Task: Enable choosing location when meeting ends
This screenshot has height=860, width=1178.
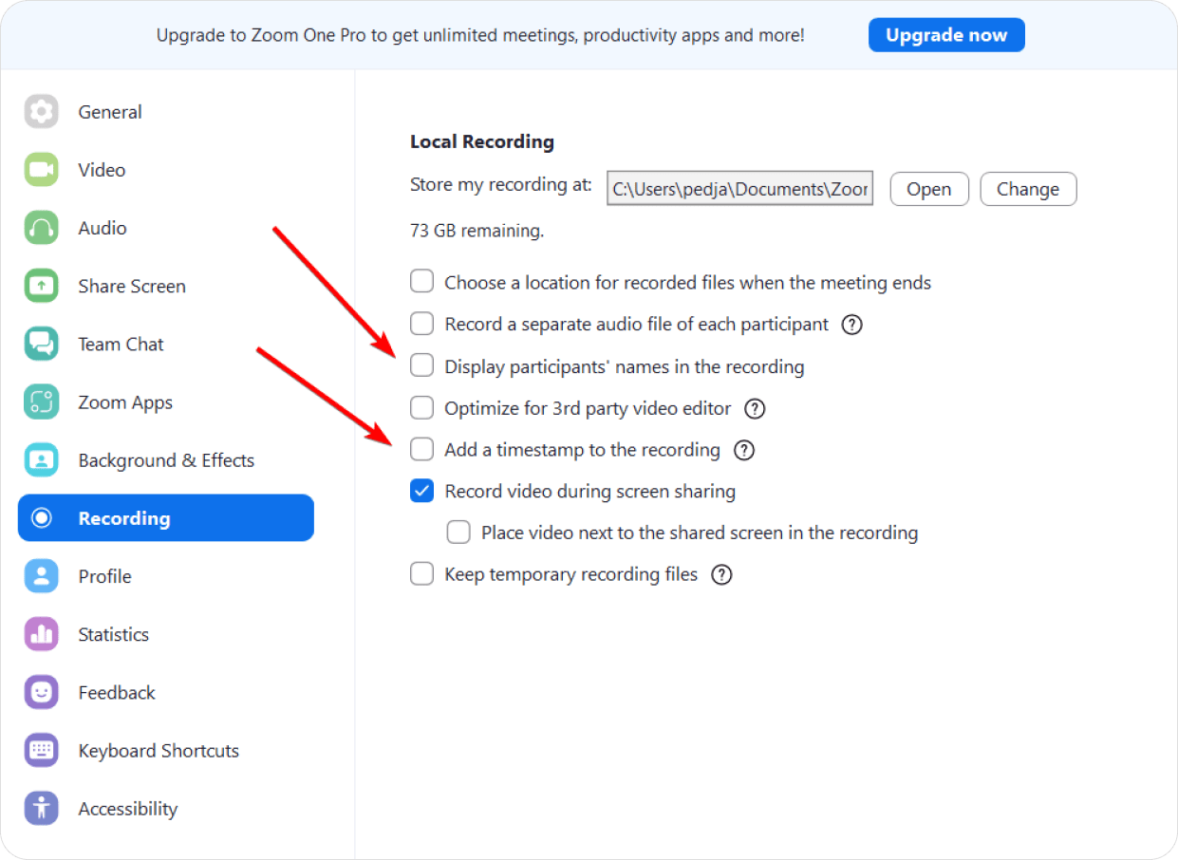Action: pos(421,282)
